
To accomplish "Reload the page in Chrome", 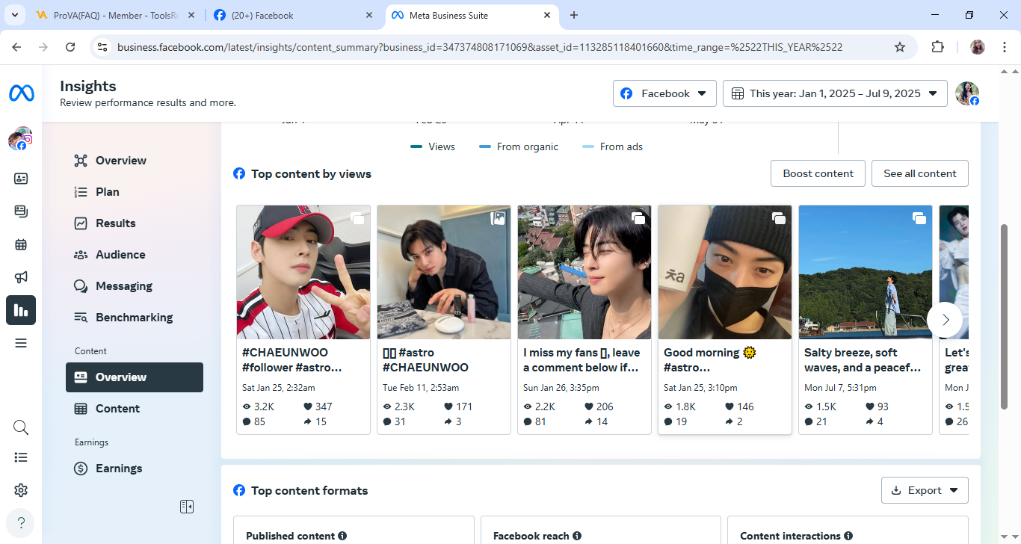I will tap(70, 47).
